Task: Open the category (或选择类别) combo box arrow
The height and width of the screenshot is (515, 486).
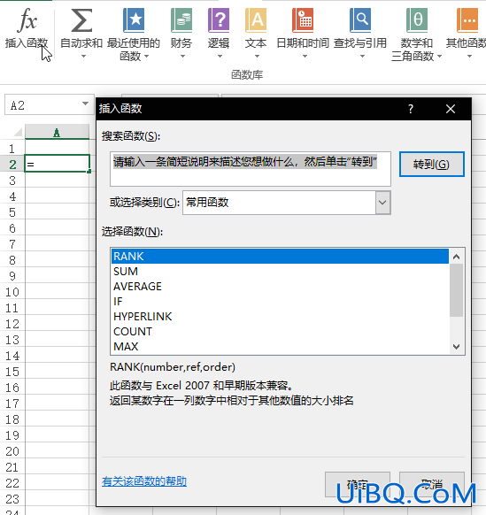Action: [382, 203]
